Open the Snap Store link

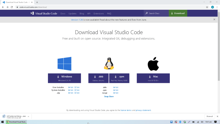tap(109, 96)
